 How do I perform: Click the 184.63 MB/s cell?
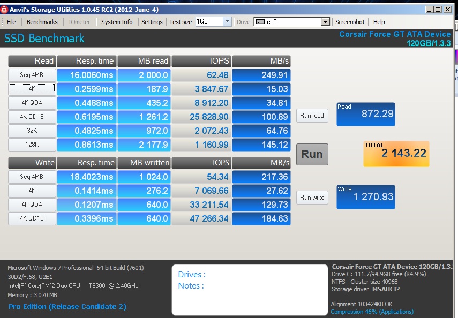pos(261,218)
